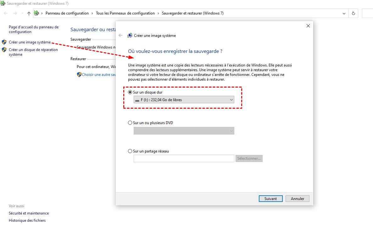Open Créer un disque de réparation système

(33, 52)
